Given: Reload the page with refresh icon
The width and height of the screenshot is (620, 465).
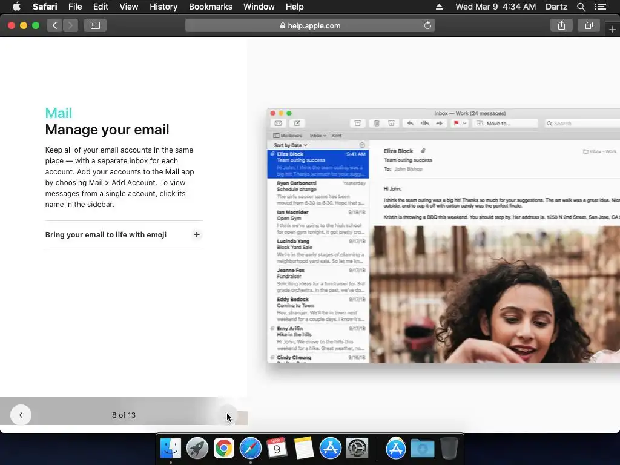Looking at the screenshot, I should [x=427, y=25].
